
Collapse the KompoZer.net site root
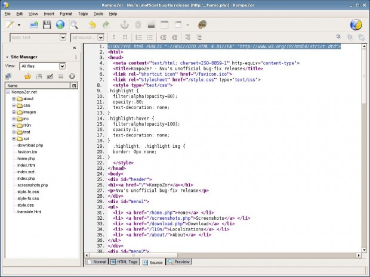tap(8, 92)
